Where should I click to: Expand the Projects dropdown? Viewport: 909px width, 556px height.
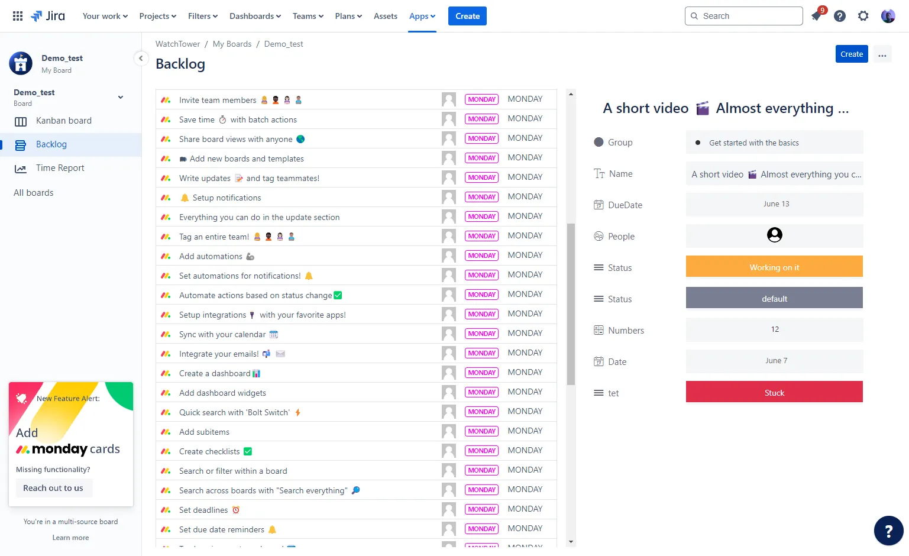point(158,16)
